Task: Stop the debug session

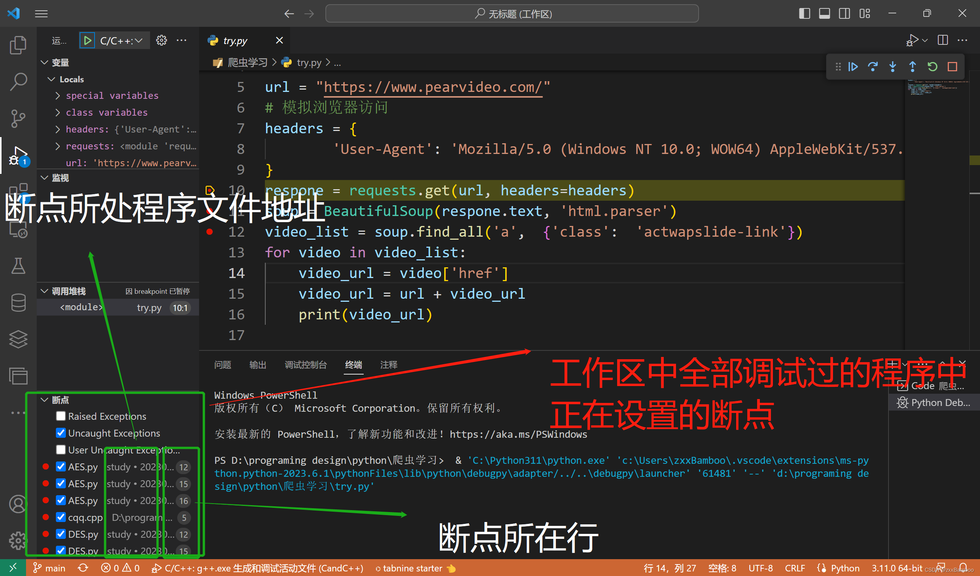Action: (x=952, y=67)
